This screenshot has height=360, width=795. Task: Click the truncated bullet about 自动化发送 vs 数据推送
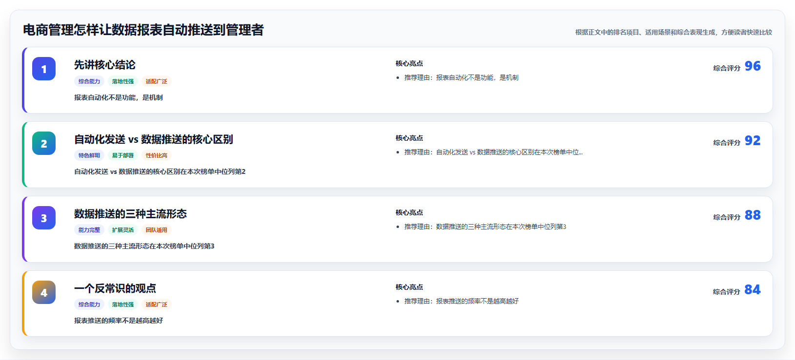pos(494,152)
